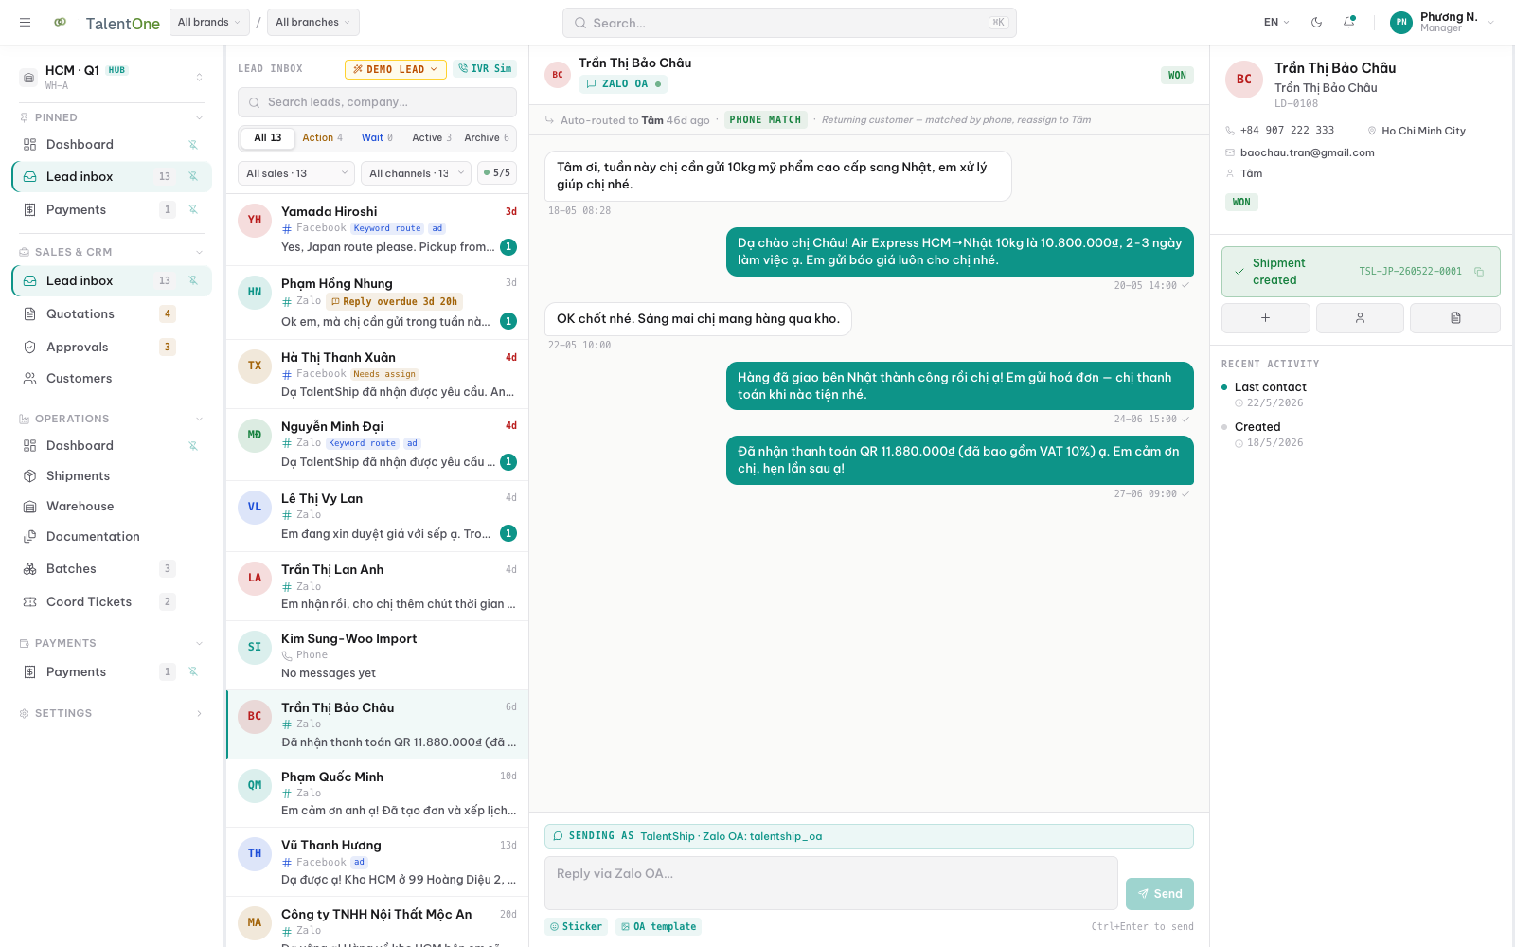
Task: Open Phạm Quốc Minh's conversation
Action: 377,794
